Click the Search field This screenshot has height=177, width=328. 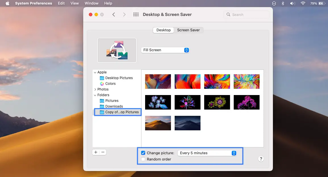click(x=246, y=15)
